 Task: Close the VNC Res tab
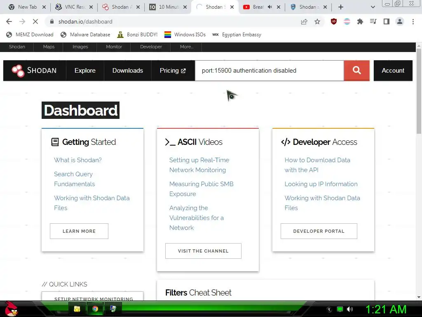(x=91, y=7)
